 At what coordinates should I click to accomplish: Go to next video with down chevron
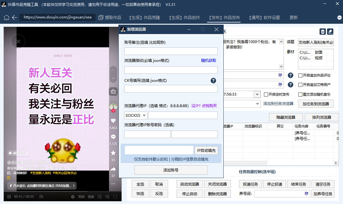[113, 78]
